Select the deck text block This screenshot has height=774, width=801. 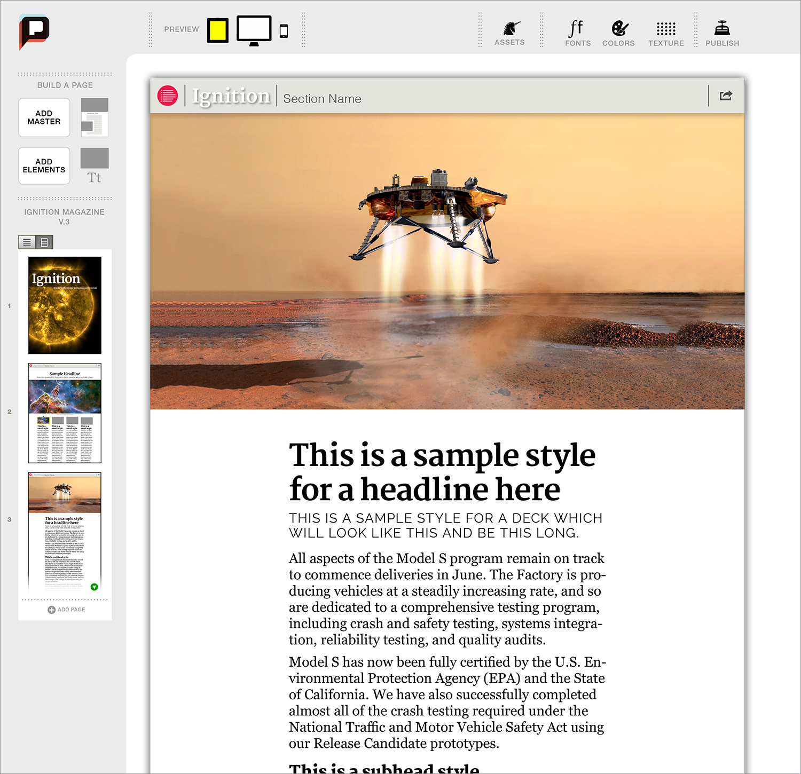tap(446, 526)
